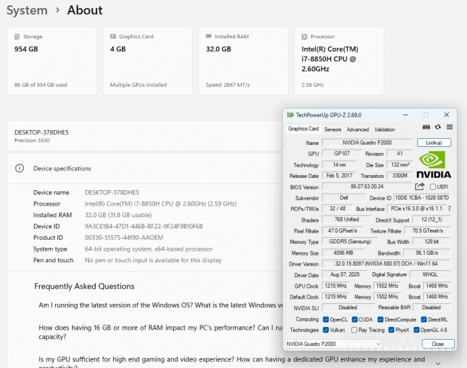The image size is (467, 368).
Task: Toggle the UEFI checkbox
Action: (433, 187)
